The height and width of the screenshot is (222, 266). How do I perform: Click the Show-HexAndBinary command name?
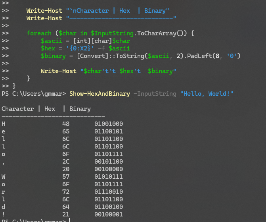pos(100,93)
